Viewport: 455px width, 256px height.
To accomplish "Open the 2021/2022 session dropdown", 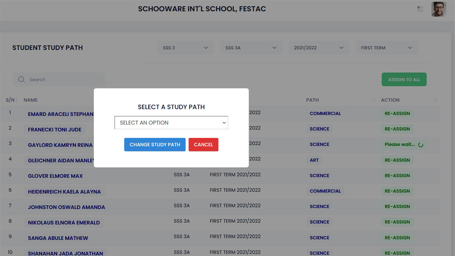I will [319, 48].
